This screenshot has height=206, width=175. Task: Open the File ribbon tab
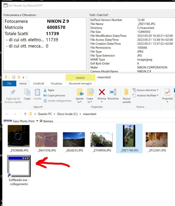[x=9, y=83]
